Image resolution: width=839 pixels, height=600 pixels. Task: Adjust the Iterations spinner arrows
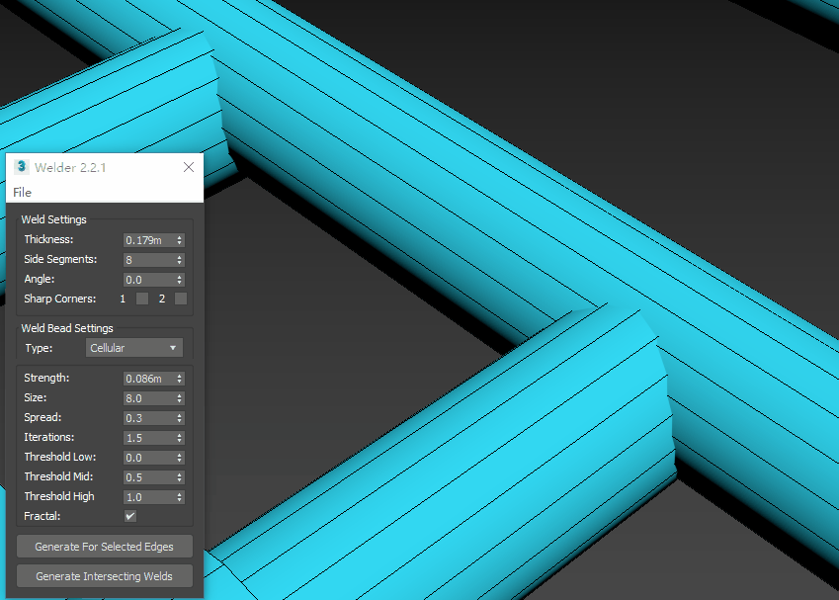(179, 438)
